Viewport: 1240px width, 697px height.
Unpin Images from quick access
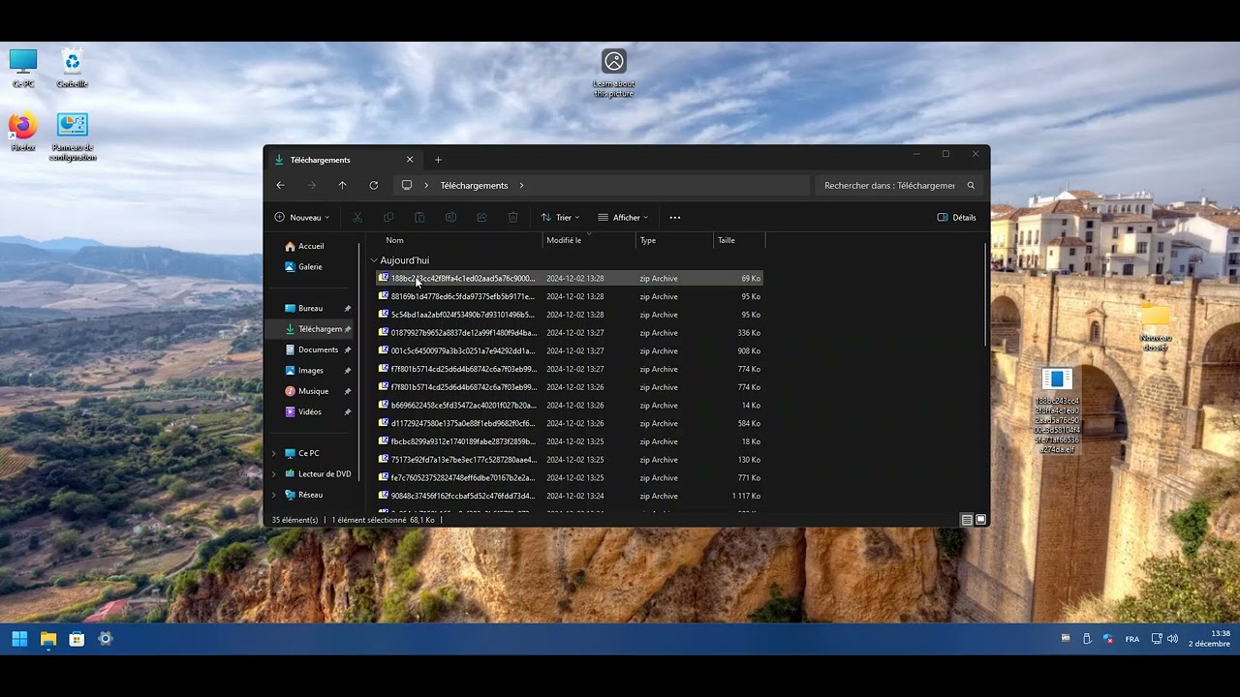coord(348,371)
